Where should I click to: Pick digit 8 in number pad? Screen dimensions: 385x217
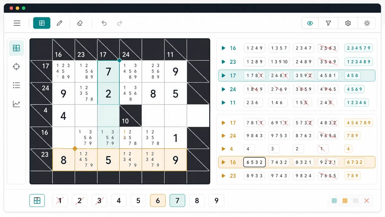click(197, 201)
